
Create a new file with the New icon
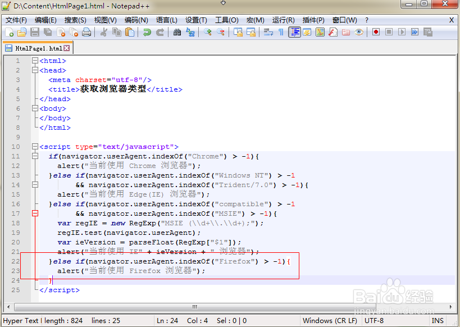pos(10,32)
